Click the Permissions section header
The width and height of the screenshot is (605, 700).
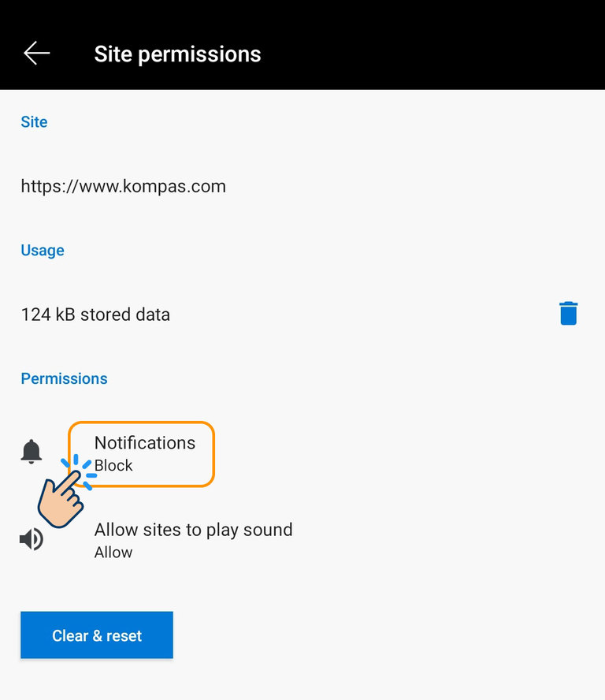tap(64, 378)
